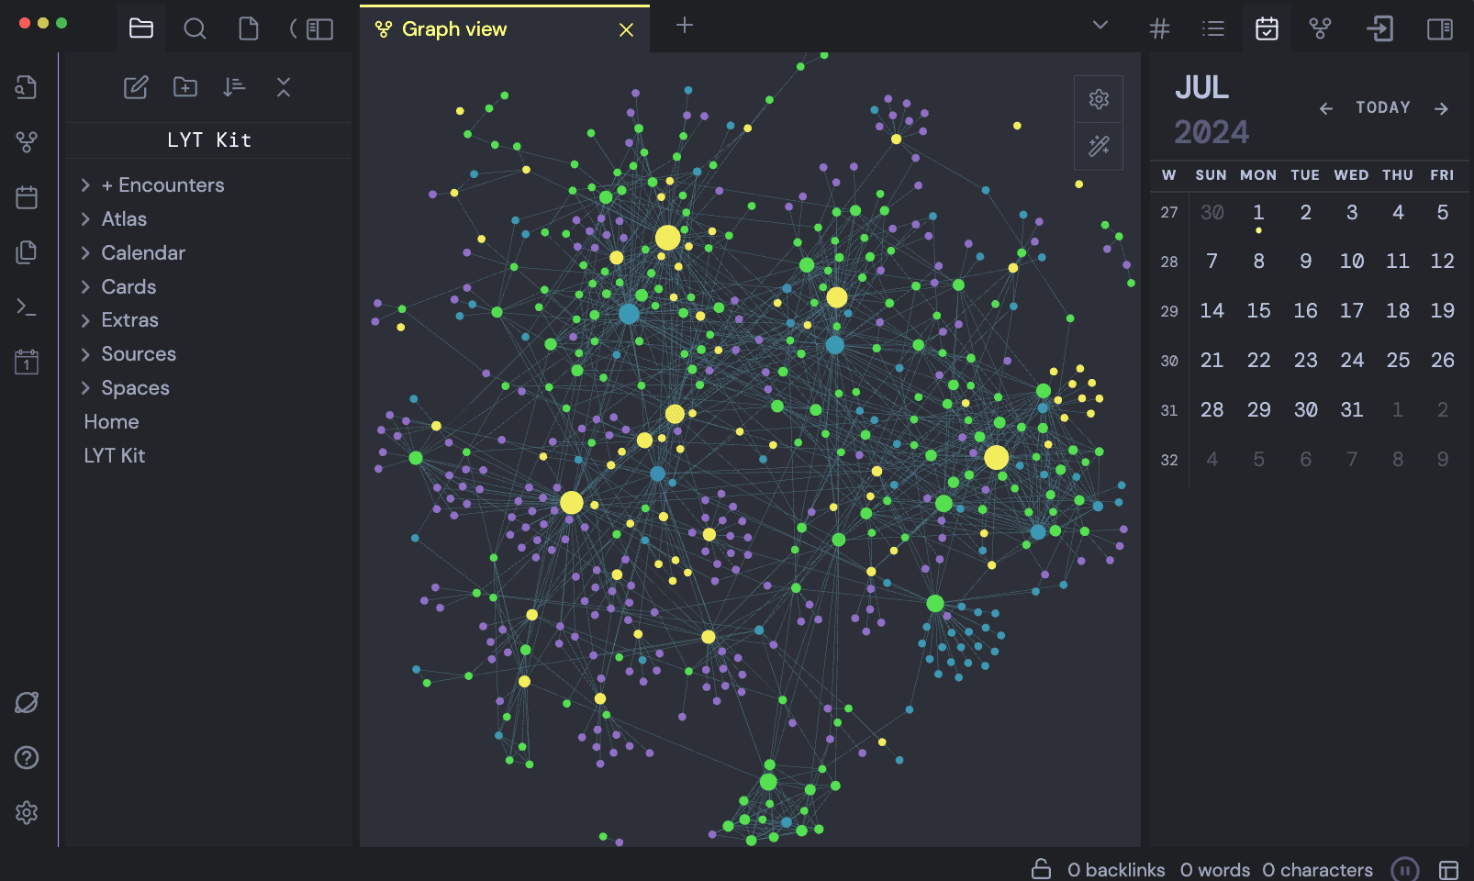Show 0 backlinks in status bar
The image size is (1474, 881).
pyautogui.click(x=1116, y=870)
